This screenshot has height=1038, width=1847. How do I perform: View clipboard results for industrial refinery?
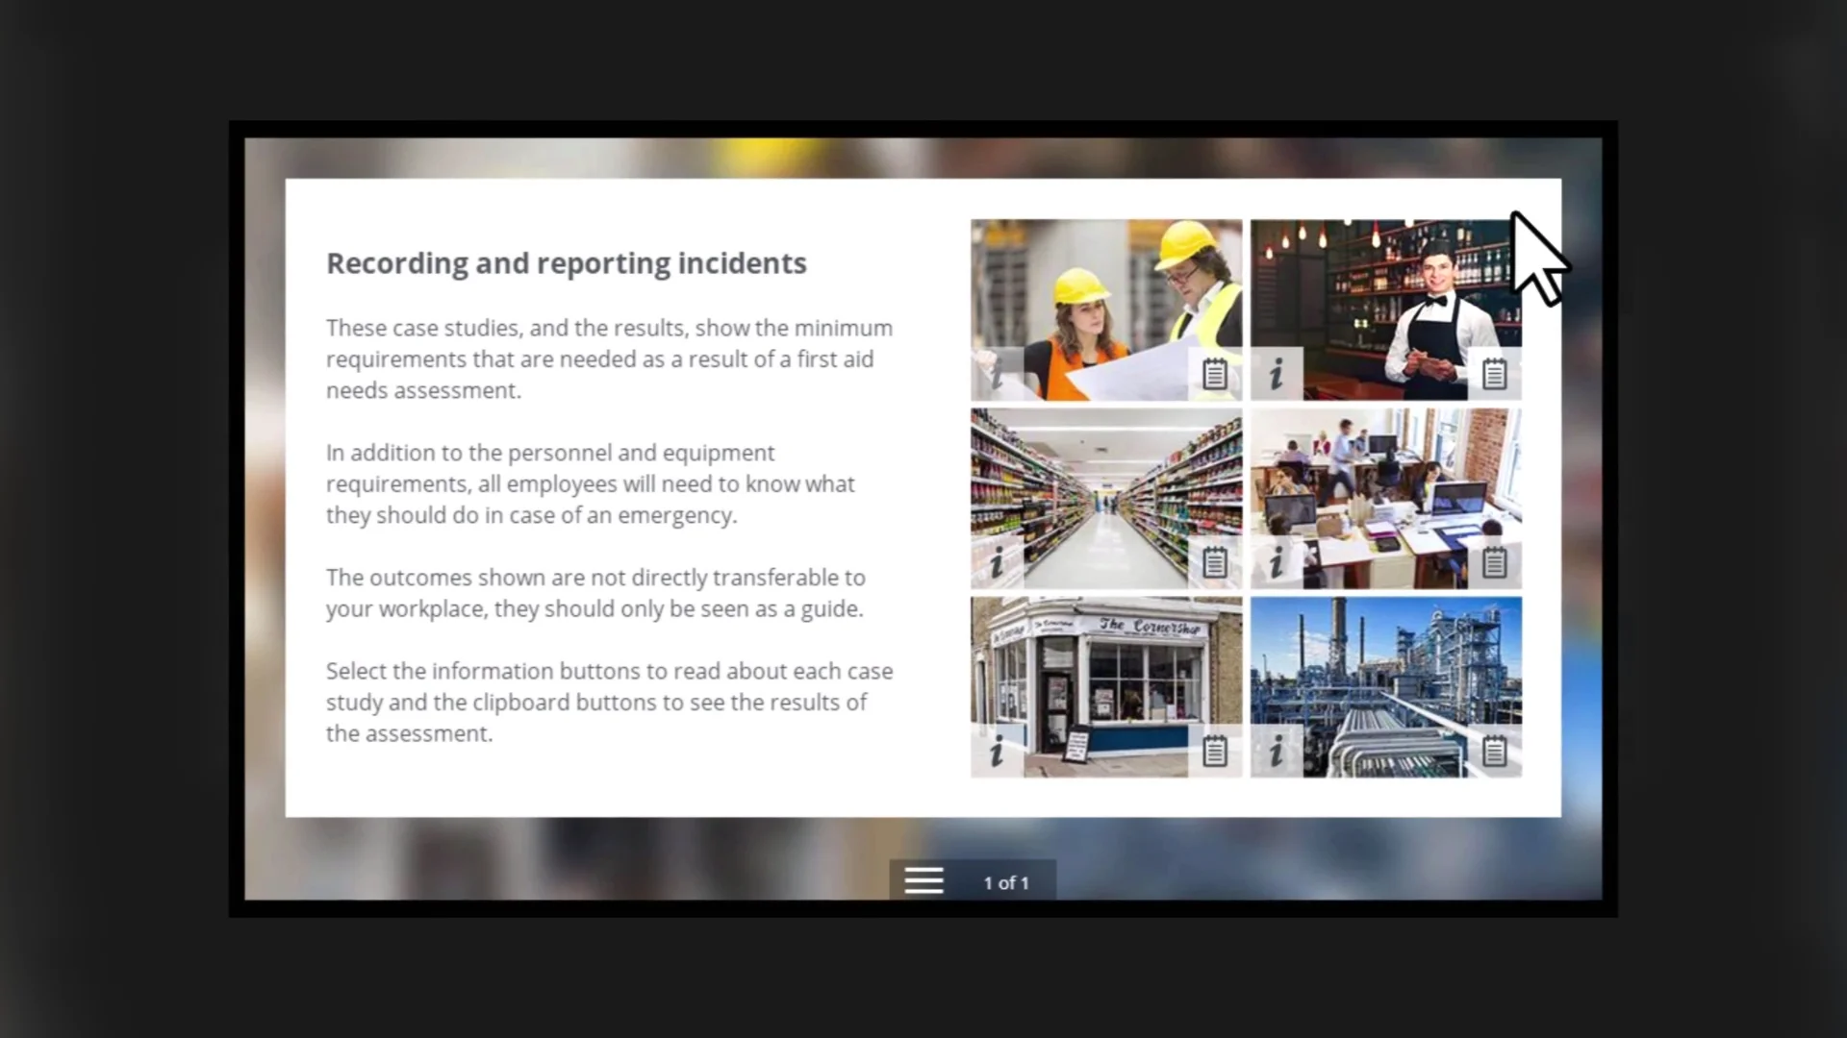pos(1494,751)
